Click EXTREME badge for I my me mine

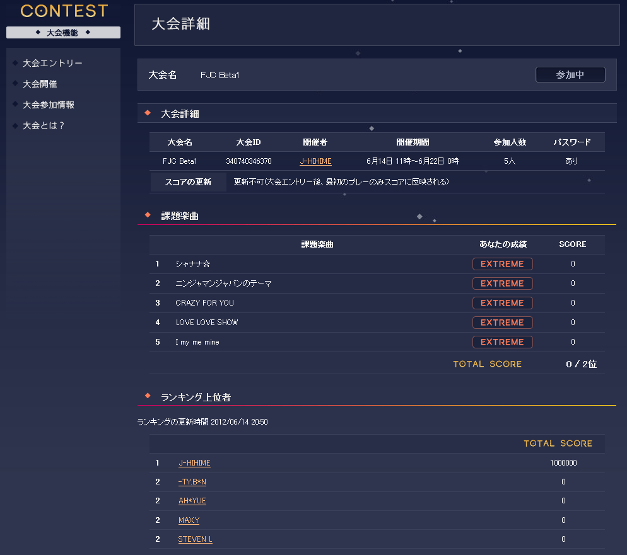pyautogui.click(x=502, y=342)
